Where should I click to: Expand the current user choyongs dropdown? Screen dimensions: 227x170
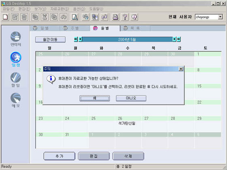point(220,17)
